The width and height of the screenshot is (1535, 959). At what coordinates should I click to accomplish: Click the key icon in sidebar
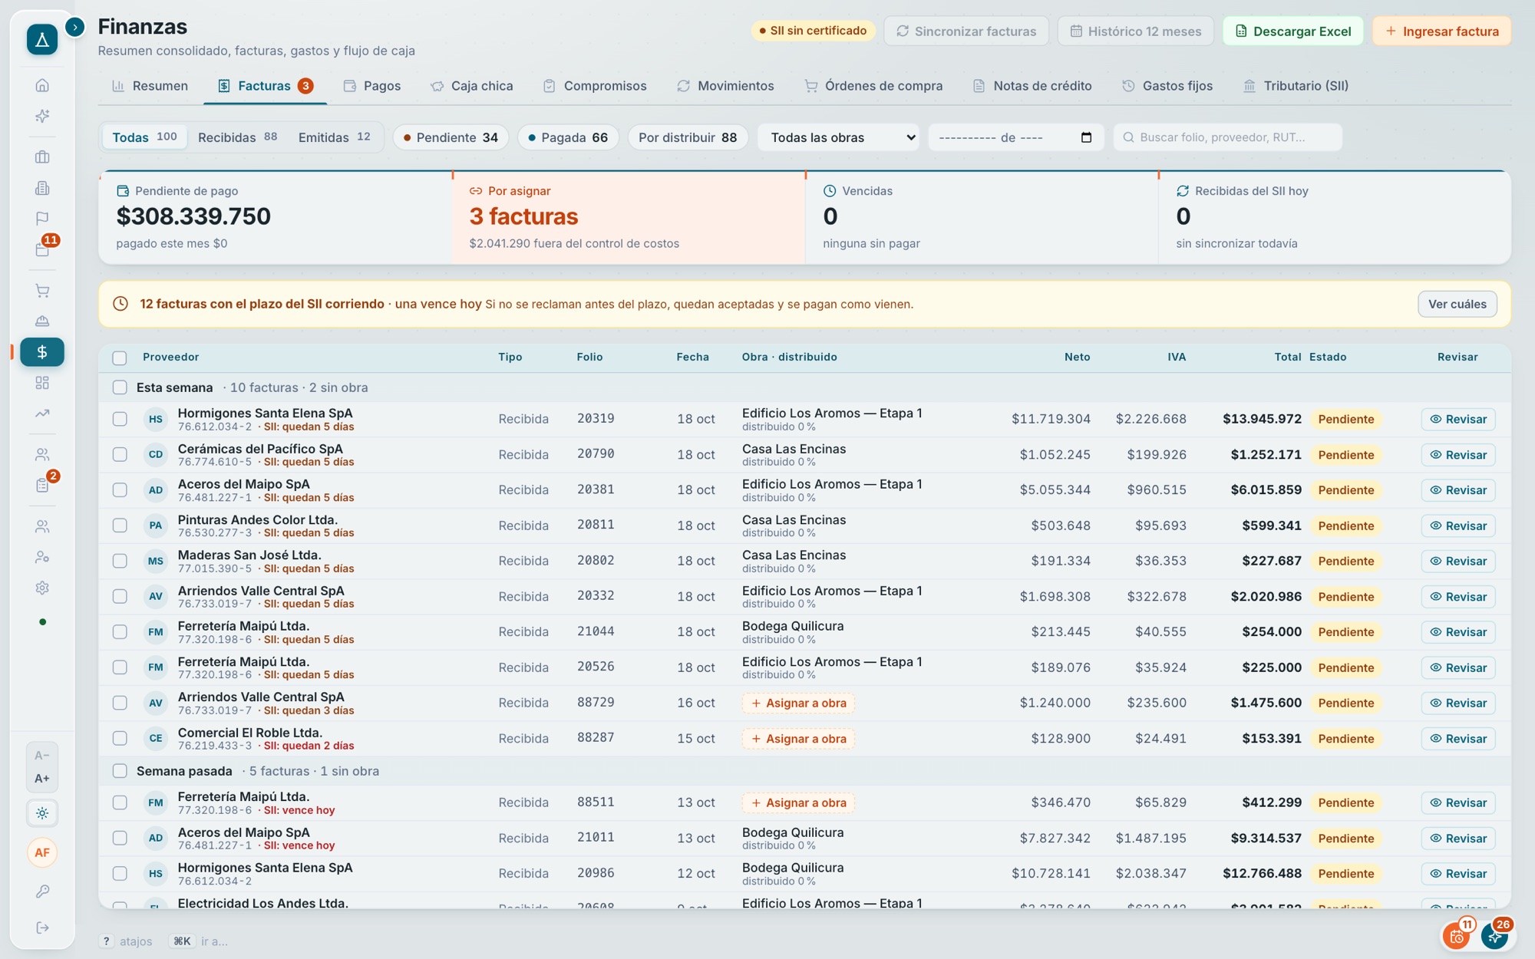[42, 891]
